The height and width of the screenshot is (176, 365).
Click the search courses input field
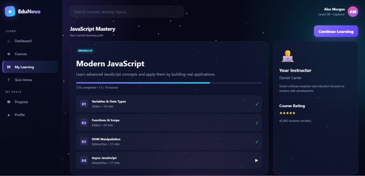point(127,12)
